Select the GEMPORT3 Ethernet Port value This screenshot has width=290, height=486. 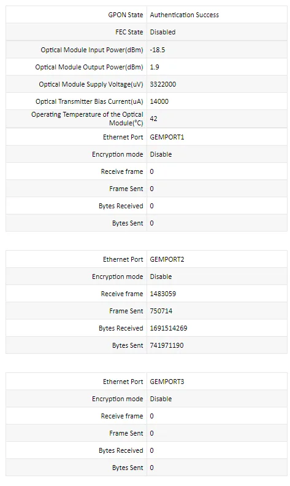pyautogui.click(x=167, y=382)
